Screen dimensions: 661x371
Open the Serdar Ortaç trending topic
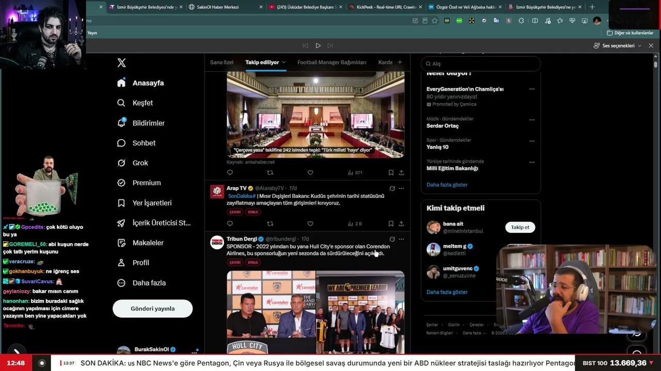point(443,126)
